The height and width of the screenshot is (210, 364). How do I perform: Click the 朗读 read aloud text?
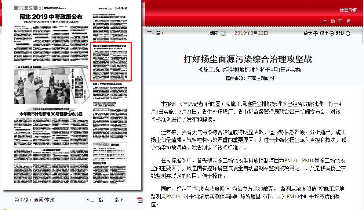(214, 33)
